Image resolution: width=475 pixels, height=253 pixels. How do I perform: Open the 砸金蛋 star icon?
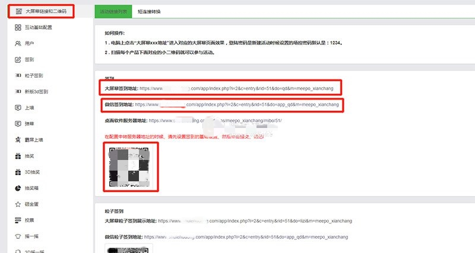[x=18, y=204]
